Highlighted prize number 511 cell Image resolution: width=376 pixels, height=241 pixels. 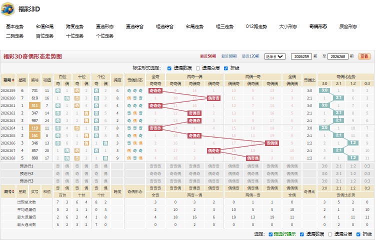pos(35,106)
